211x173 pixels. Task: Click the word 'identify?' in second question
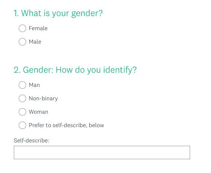click(120, 70)
